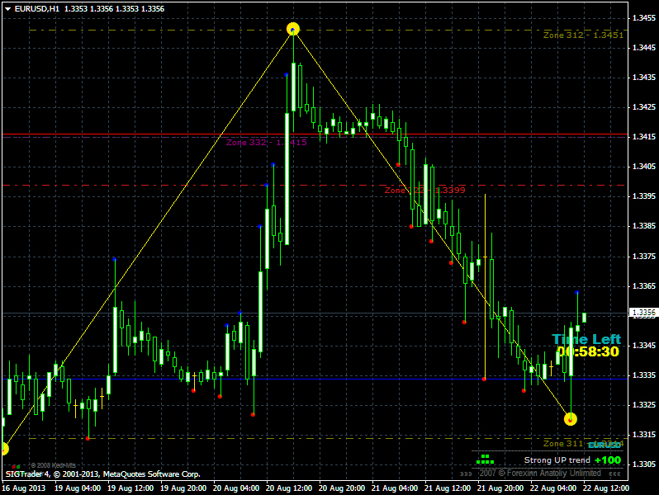Click the current price tag on the price axis

pos(642,313)
